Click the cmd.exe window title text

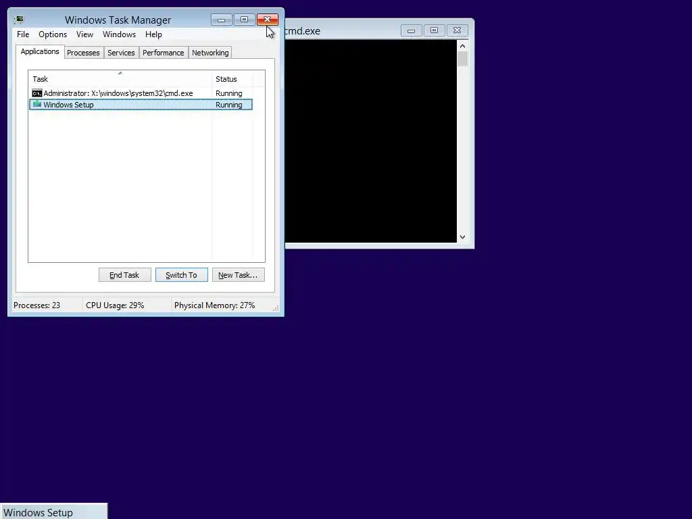pyautogui.click(x=303, y=31)
